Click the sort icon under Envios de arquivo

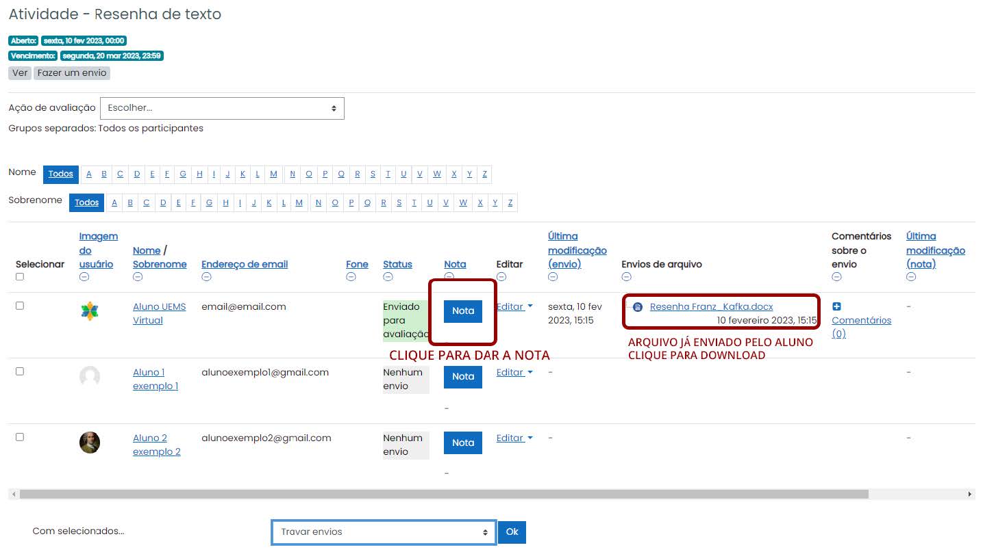[x=626, y=276]
